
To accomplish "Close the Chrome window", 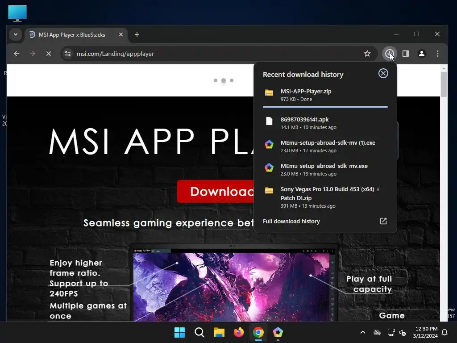I will point(437,34).
